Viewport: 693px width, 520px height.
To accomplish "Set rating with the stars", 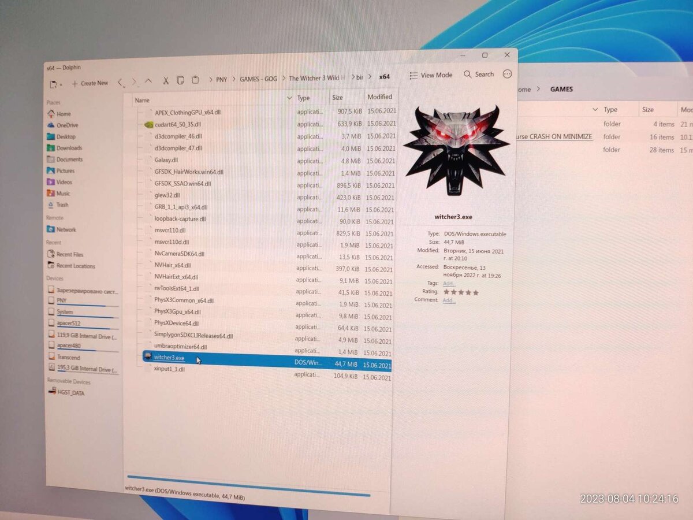I will pos(461,292).
